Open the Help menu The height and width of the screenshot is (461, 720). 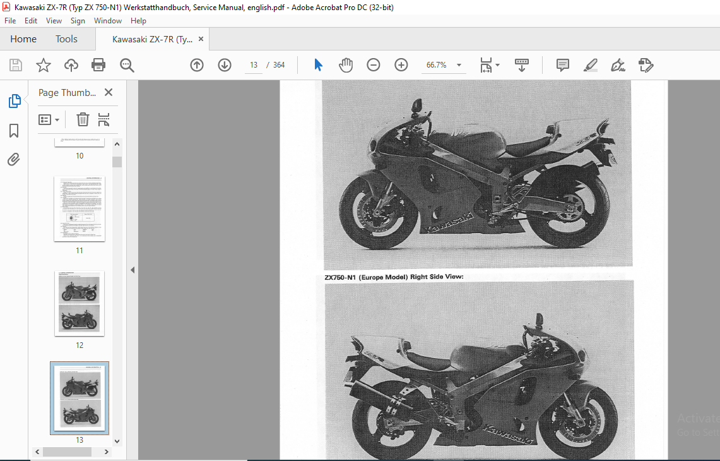tap(138, 21)
